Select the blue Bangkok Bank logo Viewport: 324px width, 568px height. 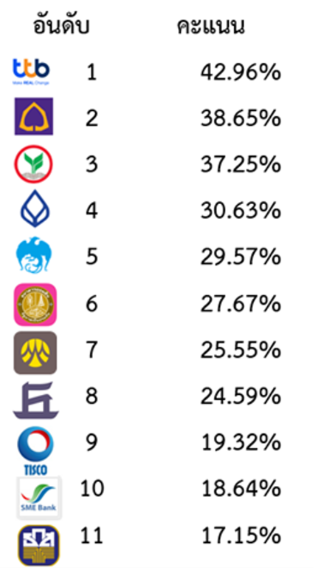pos(35,209)
